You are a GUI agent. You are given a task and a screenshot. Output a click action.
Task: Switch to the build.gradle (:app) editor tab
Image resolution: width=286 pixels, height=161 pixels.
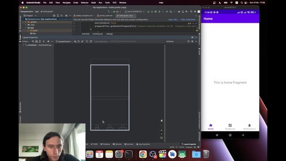pyautogui.click(x=126, y=16)
